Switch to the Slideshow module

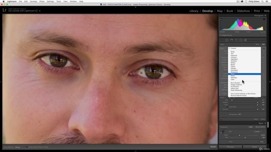click(243, 11)
